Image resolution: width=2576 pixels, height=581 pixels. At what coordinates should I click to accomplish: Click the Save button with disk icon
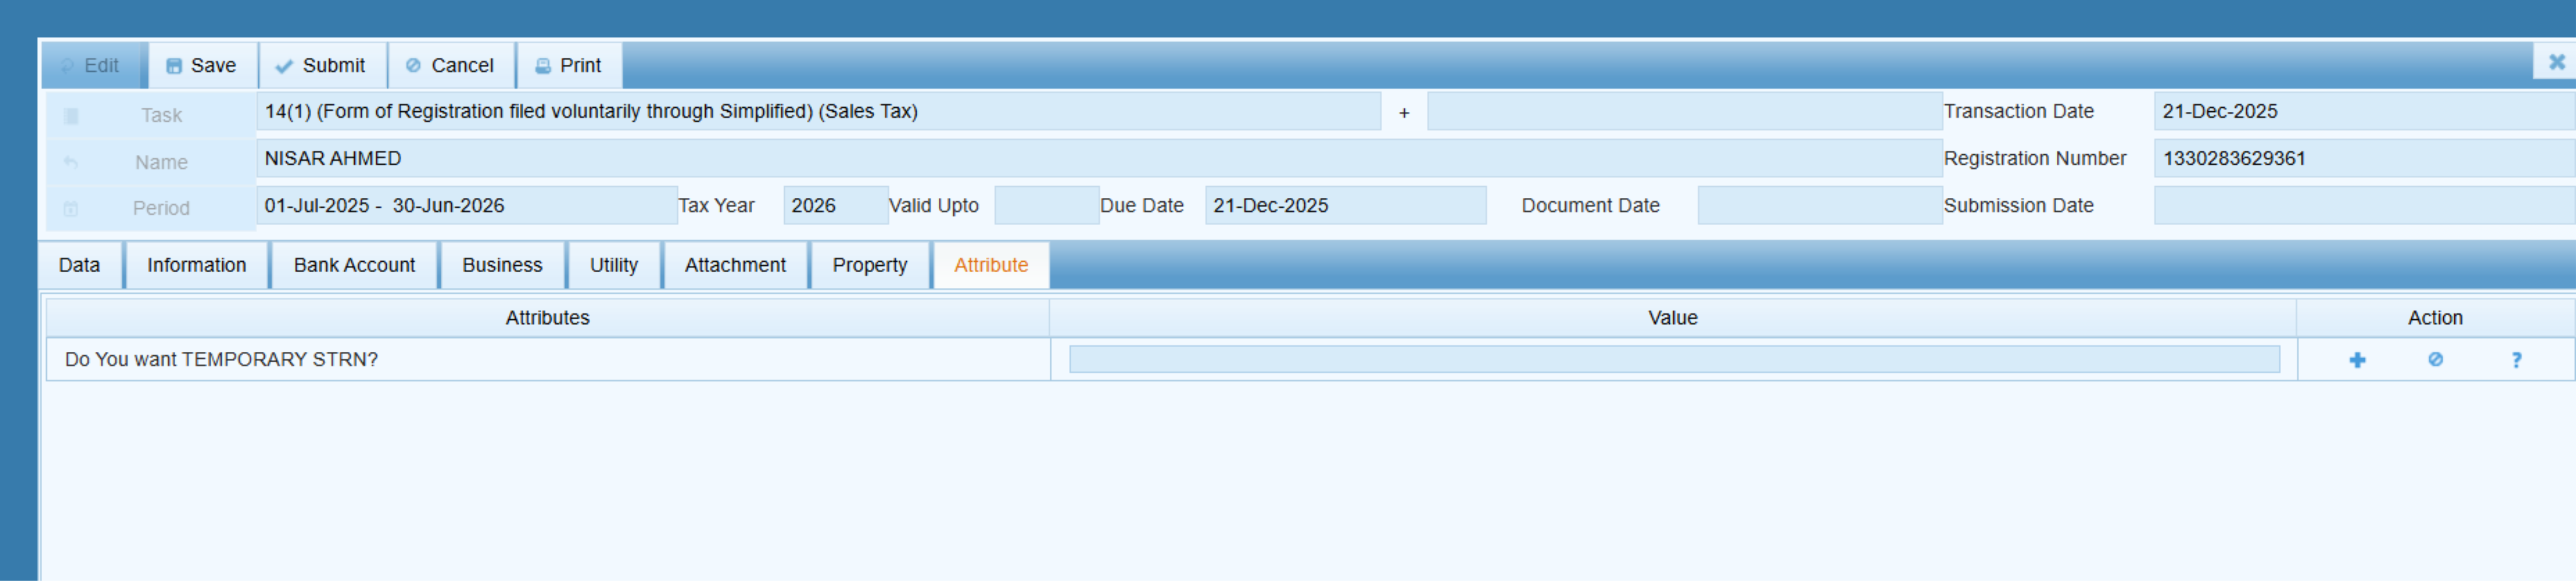(202, 66)
